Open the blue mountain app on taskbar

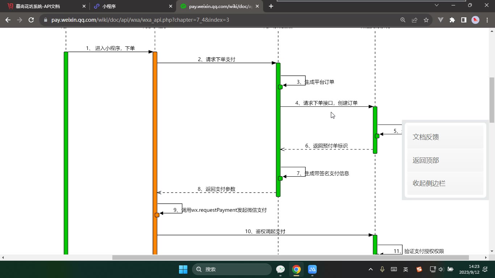(312, 269)
